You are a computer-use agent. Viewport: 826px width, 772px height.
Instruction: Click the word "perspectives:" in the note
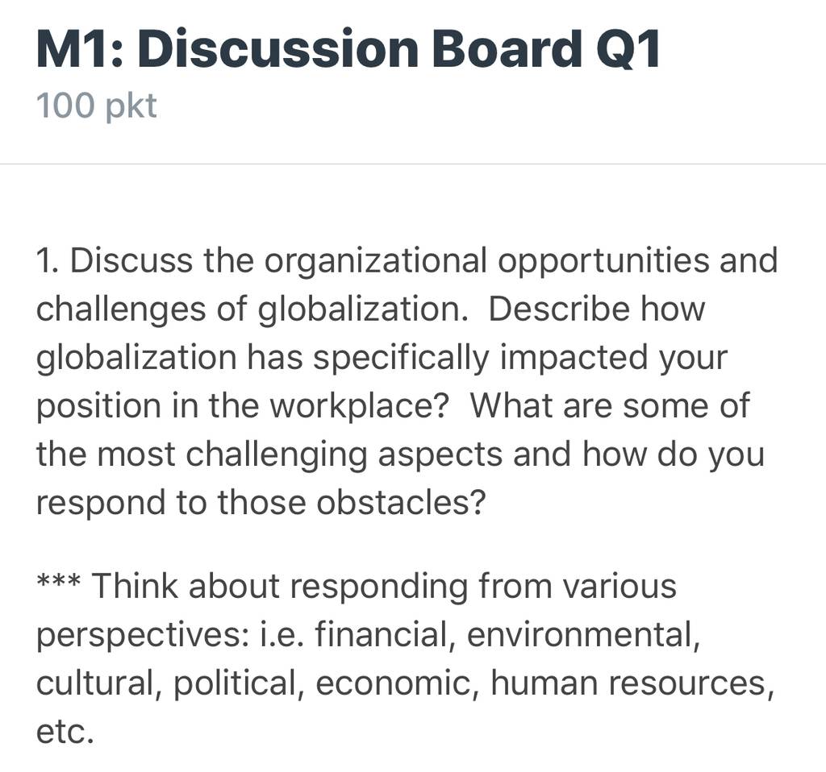pyautogui.click(x=143, y=636)
